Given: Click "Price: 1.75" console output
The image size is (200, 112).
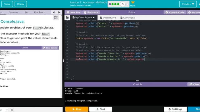Looking at the screenshot, I should pos(72,91).
